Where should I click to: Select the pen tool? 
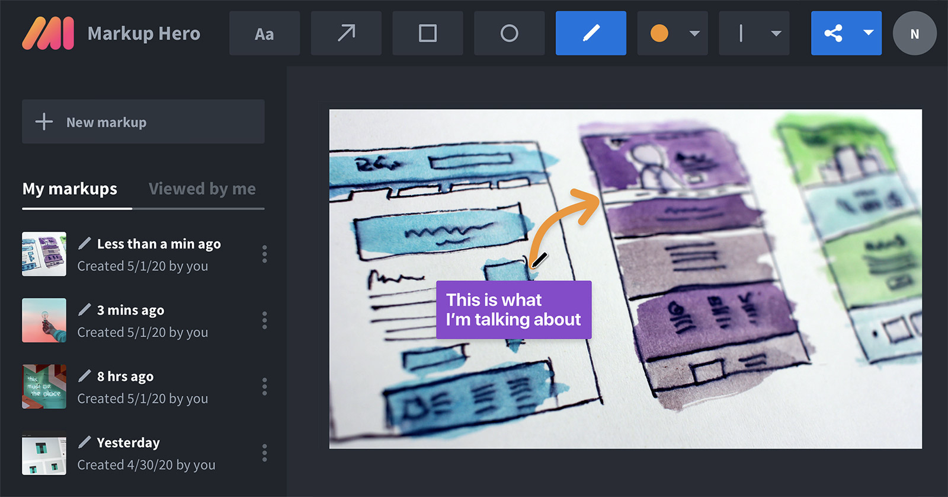591,33
